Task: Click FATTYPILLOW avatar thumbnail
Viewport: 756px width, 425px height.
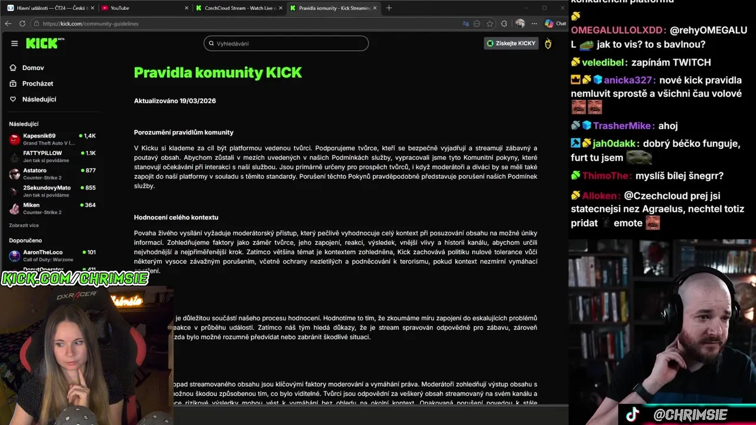Action: pos(14,156)
